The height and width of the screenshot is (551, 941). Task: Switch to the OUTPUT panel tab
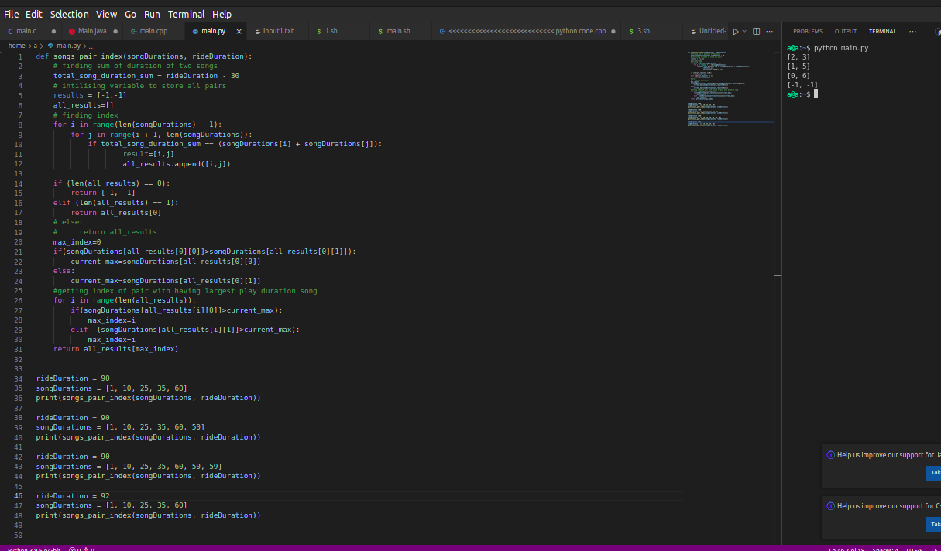tap(846, 32)
